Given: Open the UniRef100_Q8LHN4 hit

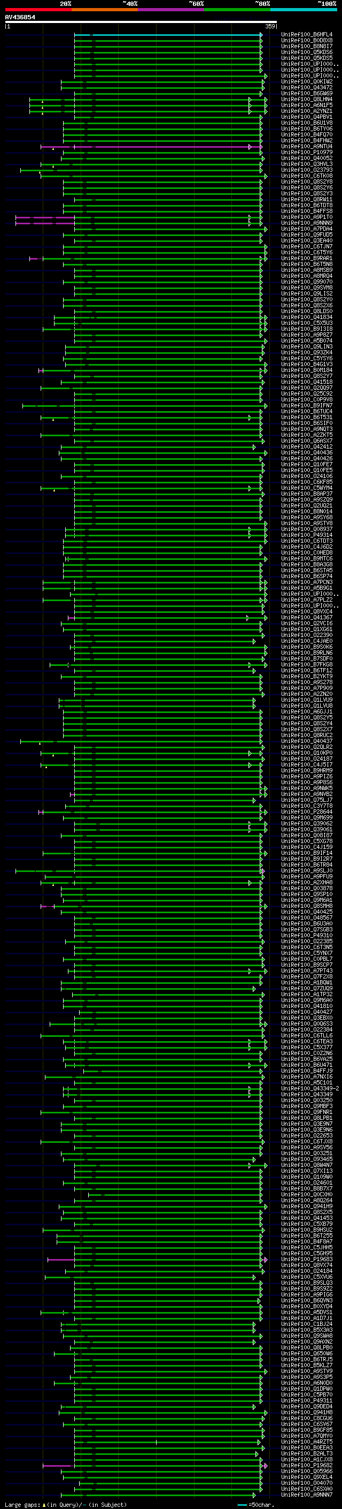Looking at the screenshot, I should [307, 100].
